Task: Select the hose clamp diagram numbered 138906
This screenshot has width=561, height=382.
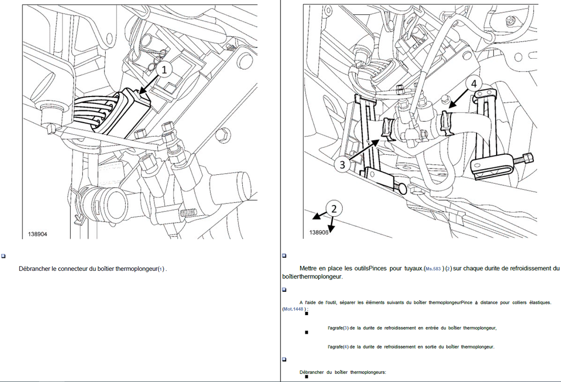Action: 421,122
